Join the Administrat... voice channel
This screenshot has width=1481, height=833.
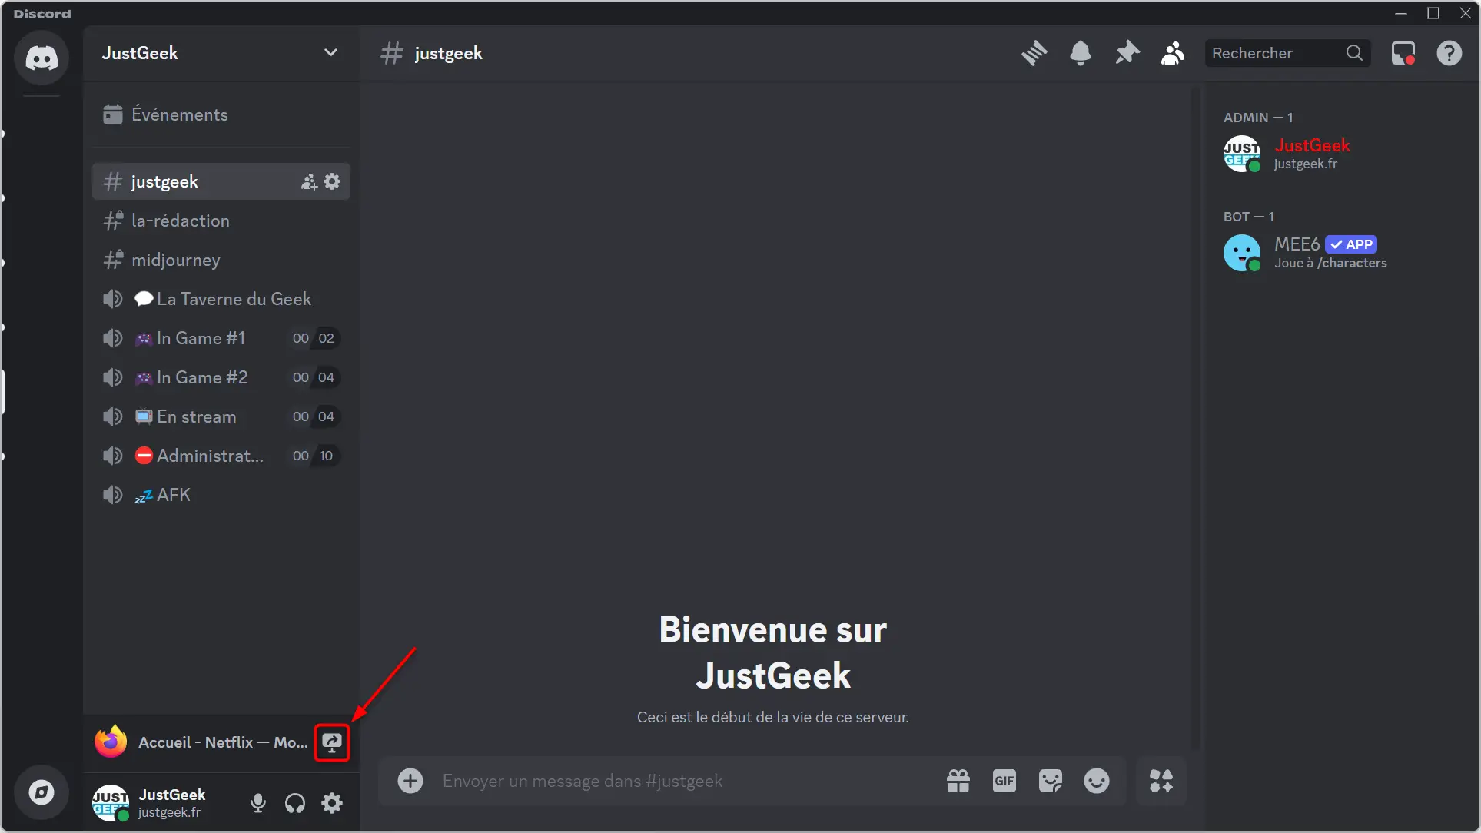point(221,456)
